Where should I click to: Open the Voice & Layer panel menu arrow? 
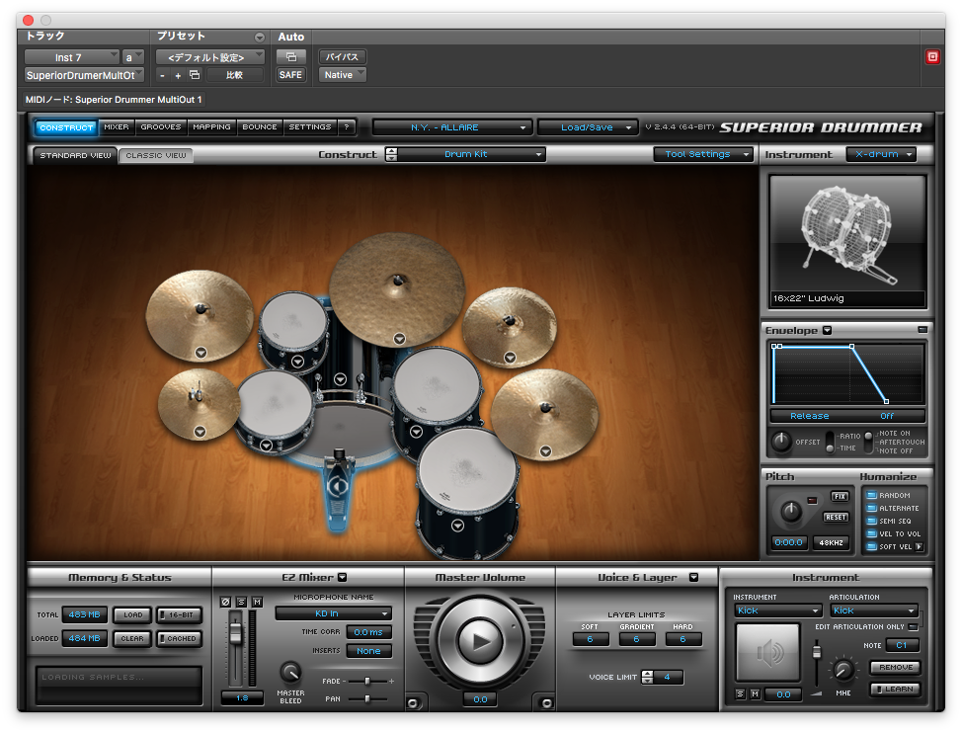tap(694, 577)
